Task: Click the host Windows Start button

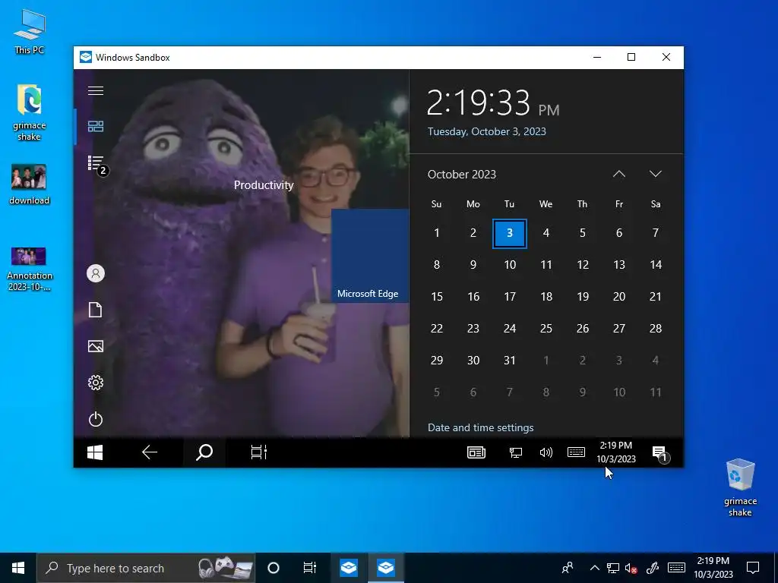Action: (18, 568)
